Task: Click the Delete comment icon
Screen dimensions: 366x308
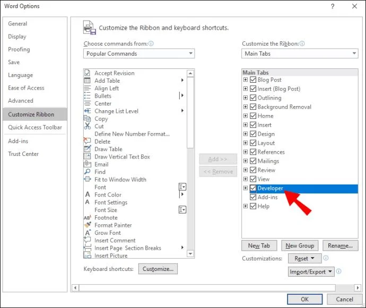Action: (x=88, y=141)
